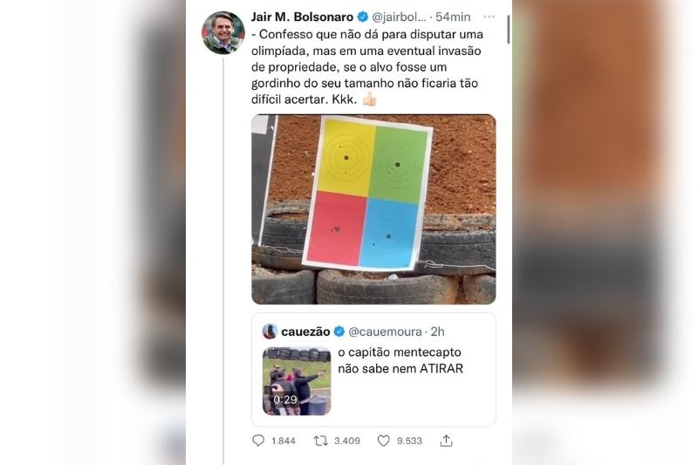
Task: Click the verified badge next to cauezão
Action: 339,332
